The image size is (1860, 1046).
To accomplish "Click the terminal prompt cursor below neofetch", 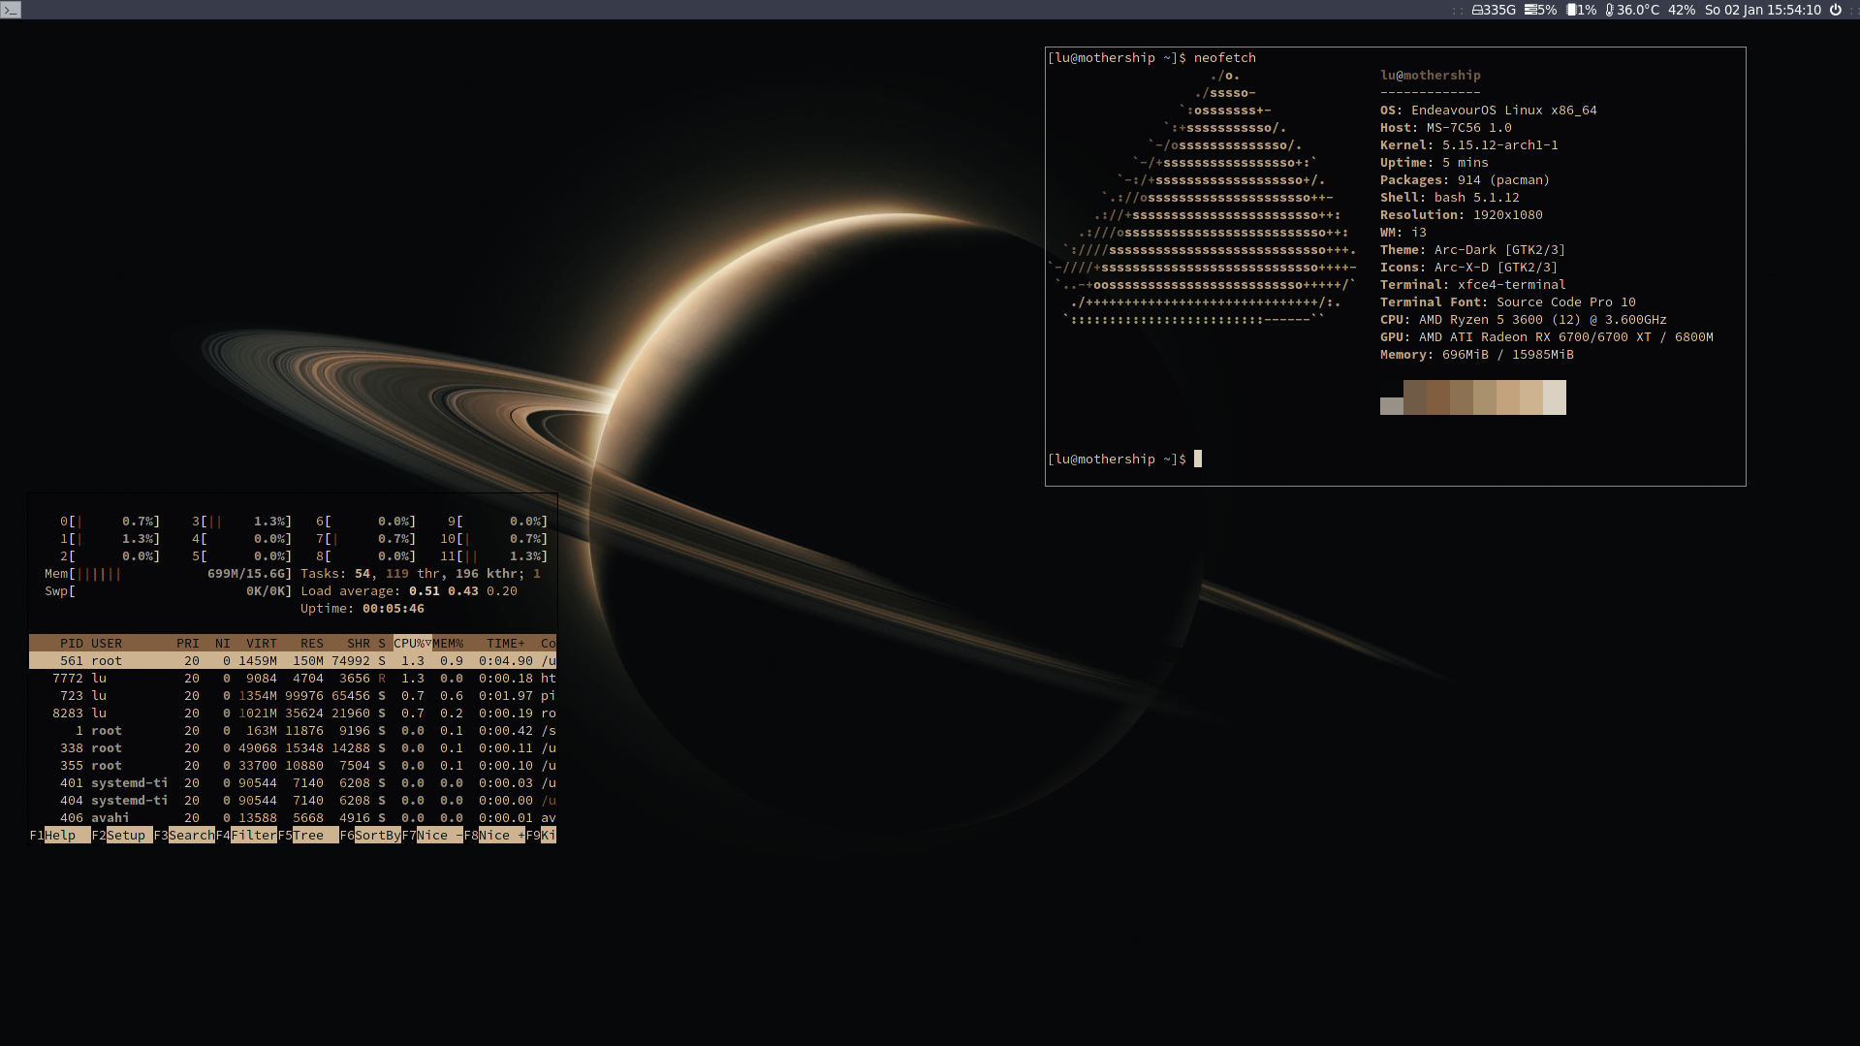I will point(1198,459).
